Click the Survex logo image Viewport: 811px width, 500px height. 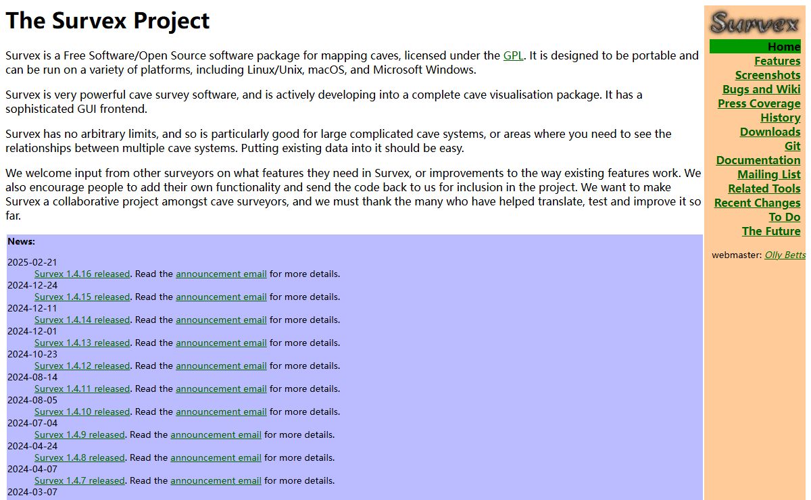coord(754,22)
